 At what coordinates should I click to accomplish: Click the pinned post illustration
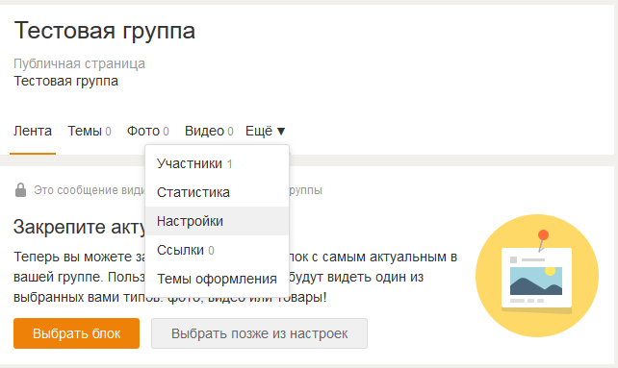pos(537,276)
